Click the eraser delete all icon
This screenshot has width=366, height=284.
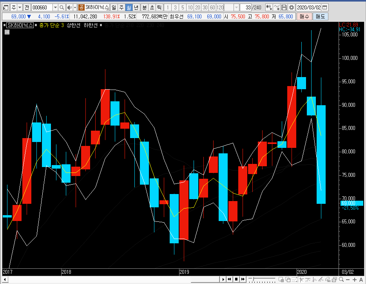(x=328, y=279)
